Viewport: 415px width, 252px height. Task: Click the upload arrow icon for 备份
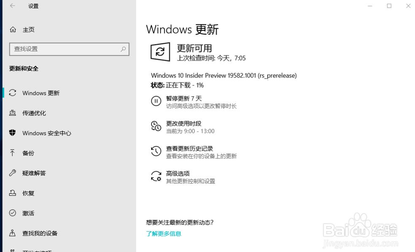tap(12, 153)
